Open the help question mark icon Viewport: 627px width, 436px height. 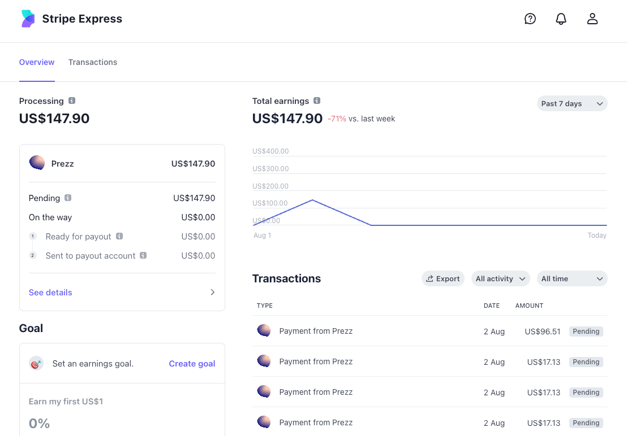click(530, 19)
